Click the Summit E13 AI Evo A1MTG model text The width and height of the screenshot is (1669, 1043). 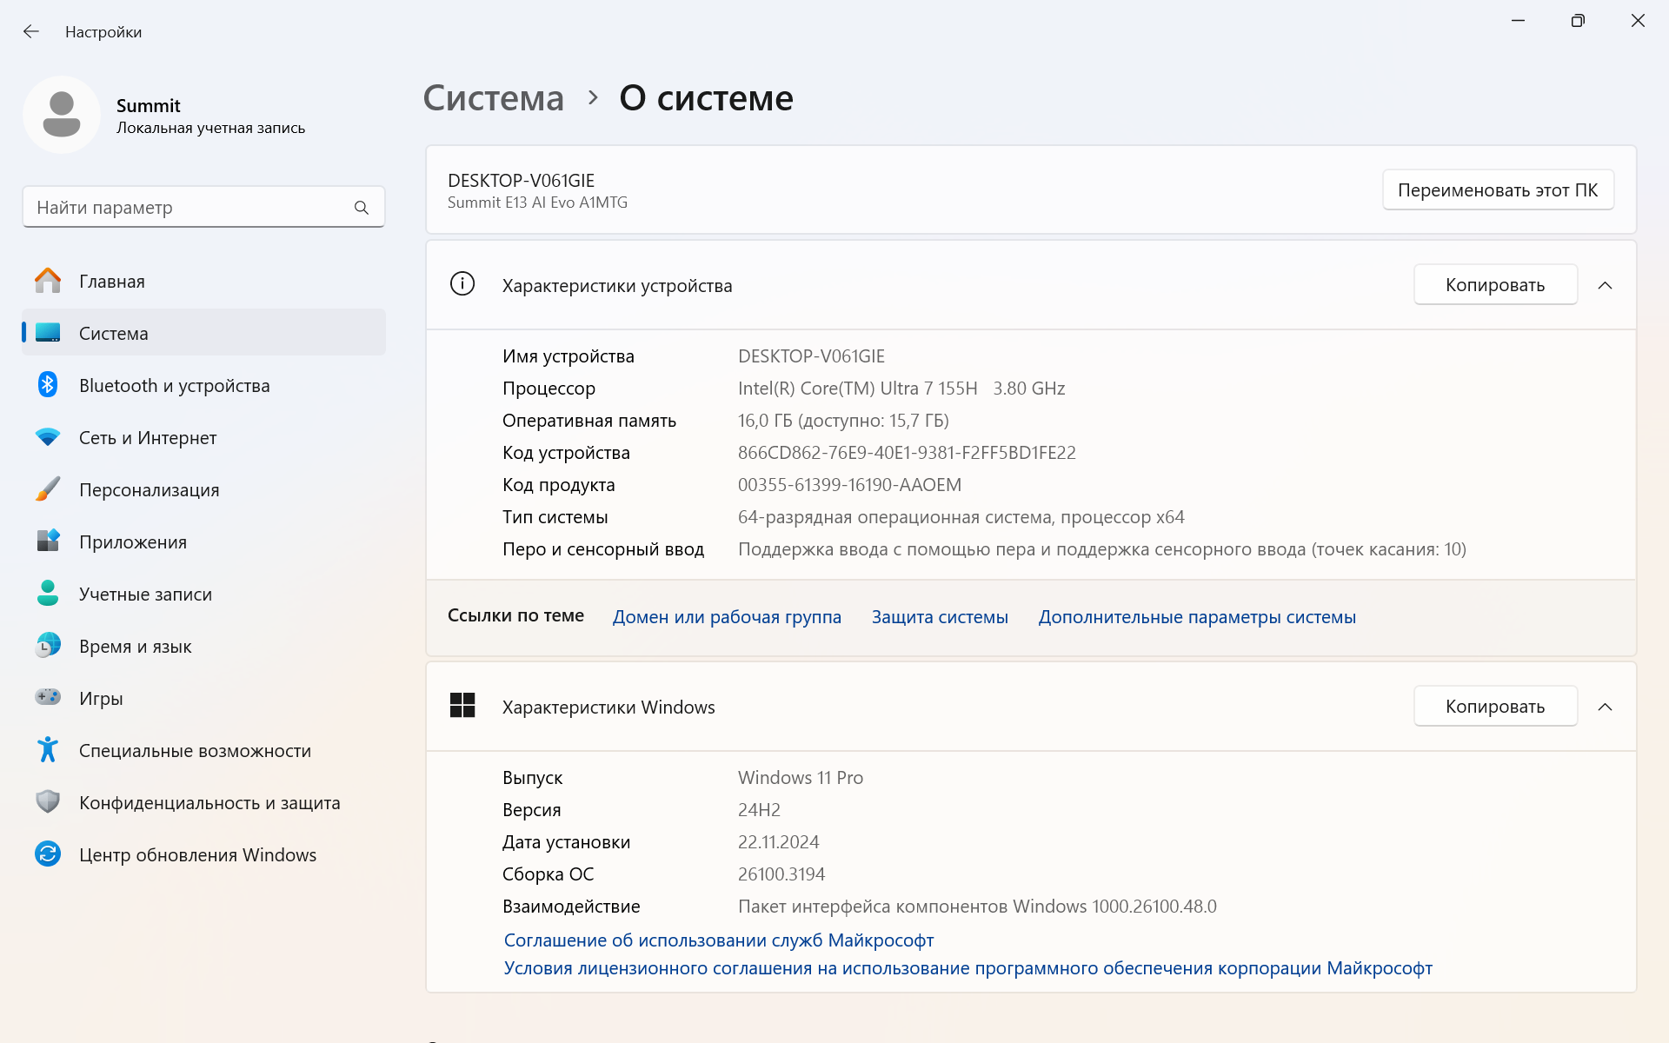(537, 203)
